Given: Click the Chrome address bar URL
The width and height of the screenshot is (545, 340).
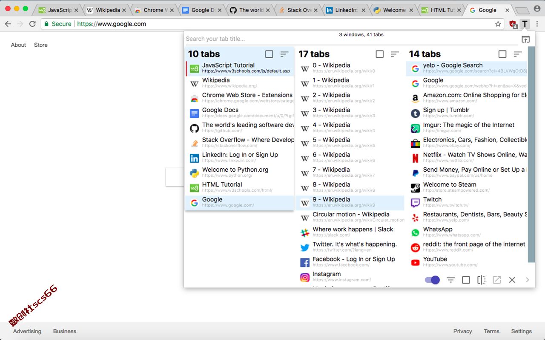Looking at the screenshot, I should pos(112,24).
